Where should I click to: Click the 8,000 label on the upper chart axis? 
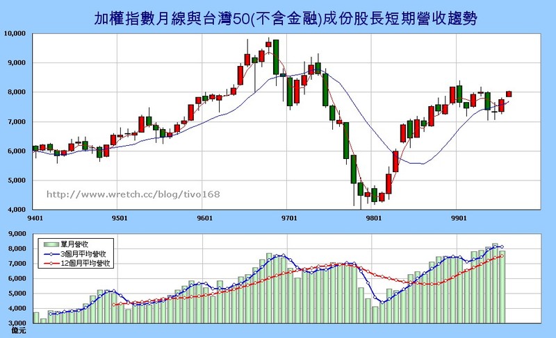(17, 92)
